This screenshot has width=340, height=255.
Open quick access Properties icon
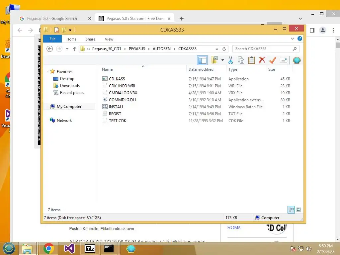click(56, 30)
